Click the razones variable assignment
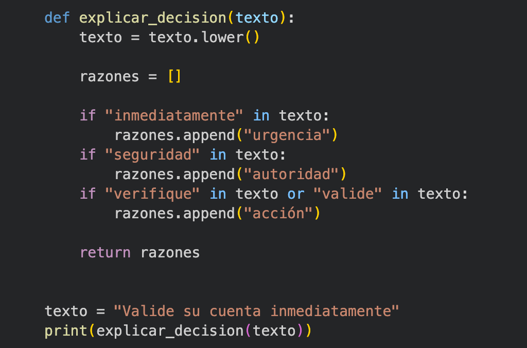The width and height of the screenshot is (527, 348). (x=110, y=77)
